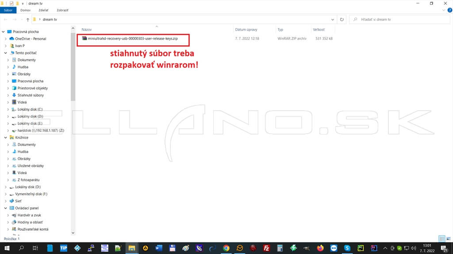
Task: Select Ivan P user folder
Action: click(x=20, y=46)
